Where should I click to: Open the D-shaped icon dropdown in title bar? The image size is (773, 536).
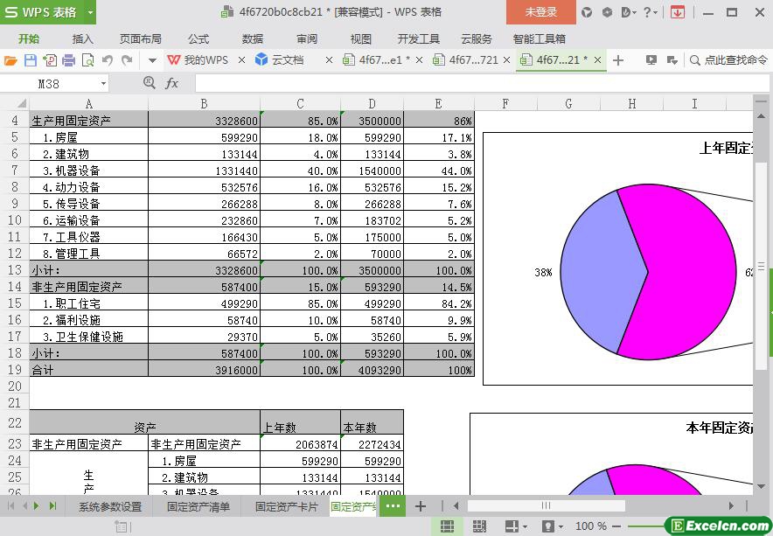tap(629, 12)
